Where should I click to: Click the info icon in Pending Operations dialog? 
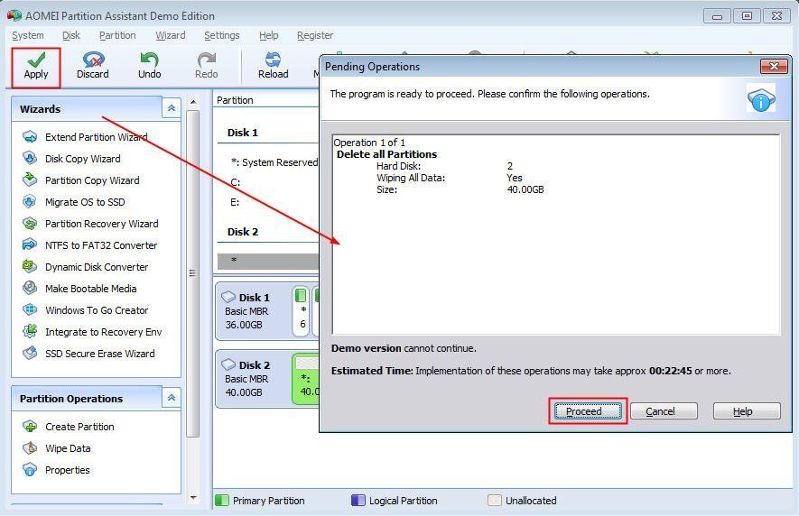tap(761, 99)
